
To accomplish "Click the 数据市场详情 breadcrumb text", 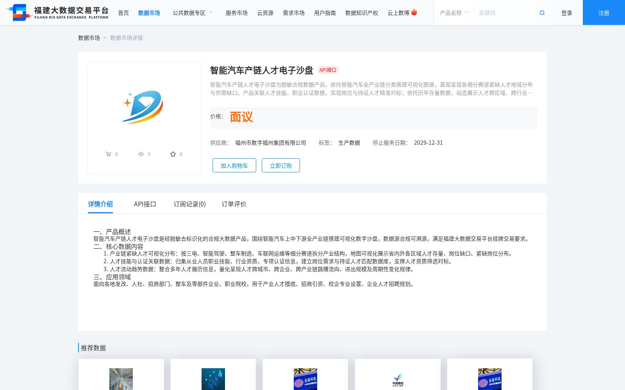I will click(127, 38).
